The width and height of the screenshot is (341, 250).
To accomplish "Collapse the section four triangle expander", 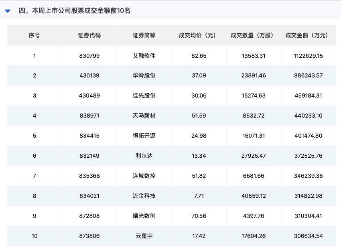I will tap(8, 11).
